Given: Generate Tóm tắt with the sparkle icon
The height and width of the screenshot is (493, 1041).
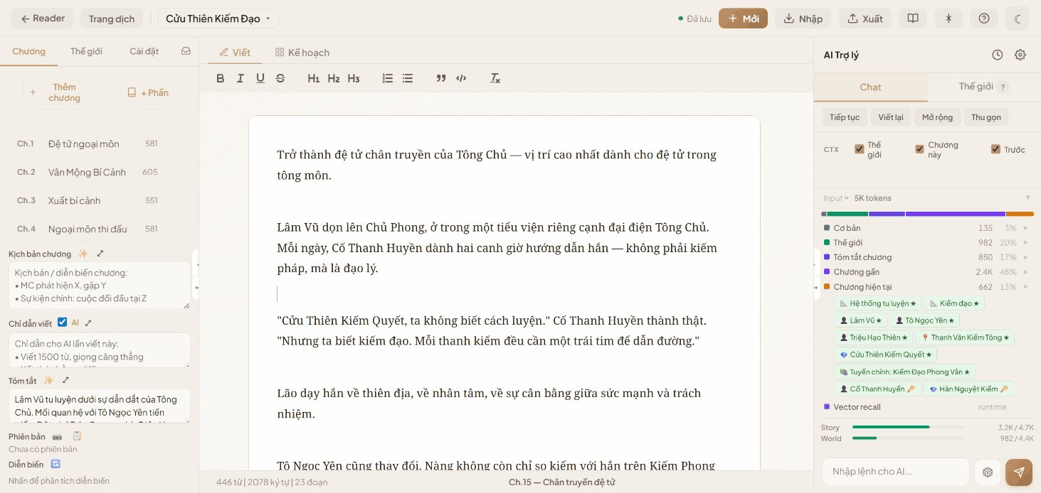Looking at the screenshot, I should [48, 381].
